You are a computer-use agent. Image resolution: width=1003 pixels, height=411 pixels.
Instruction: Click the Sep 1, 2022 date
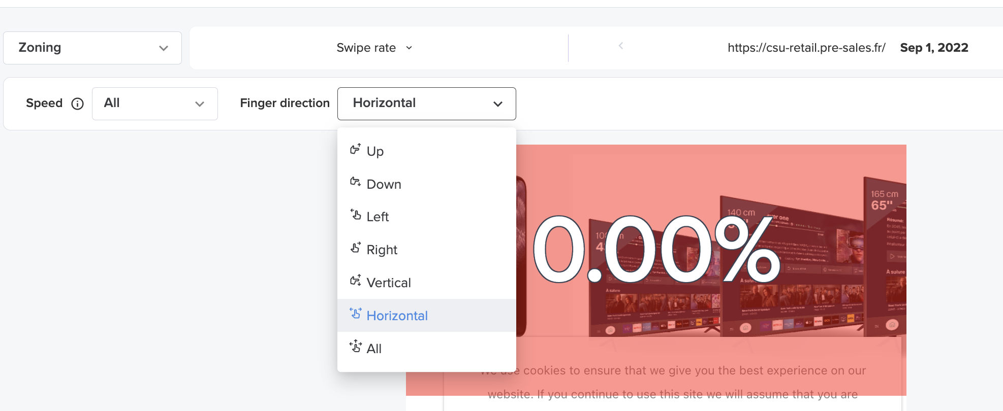click(x=934, y=48)
